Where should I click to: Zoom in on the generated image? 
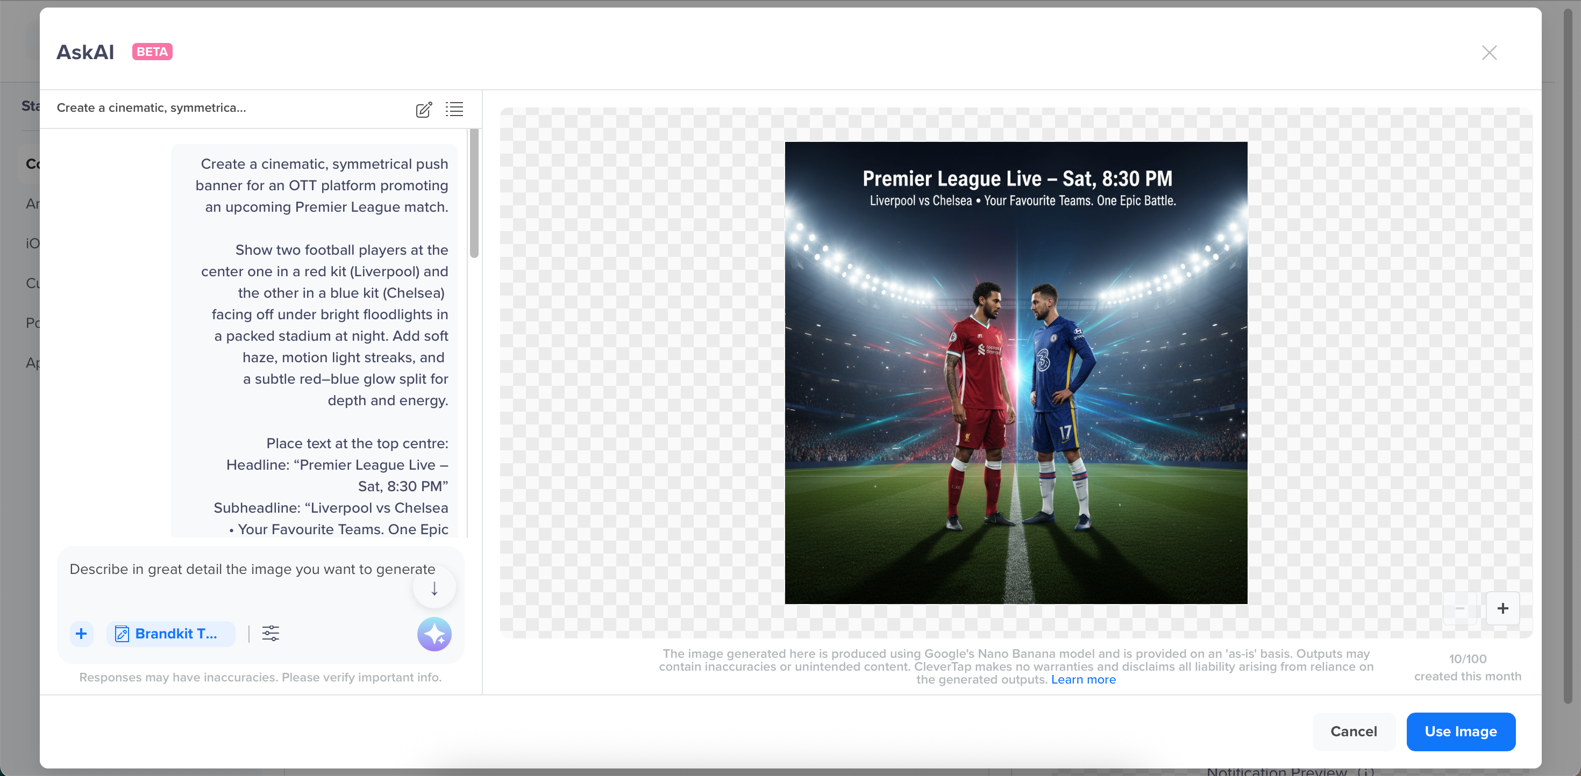[x=1502, y=608]
